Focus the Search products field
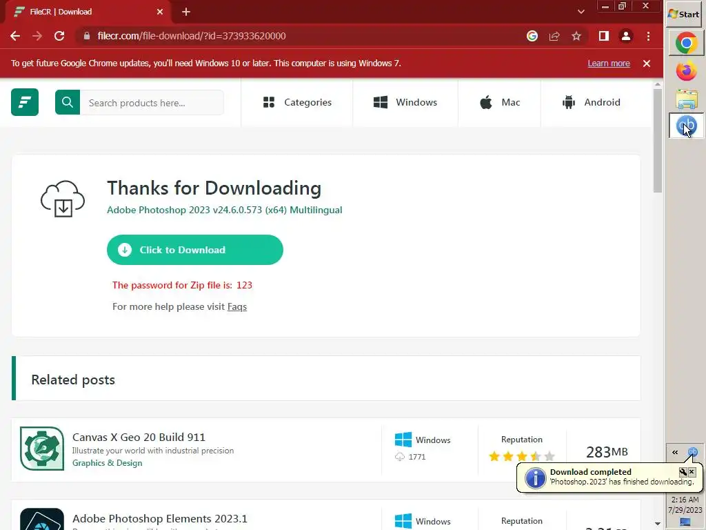The height and width of the screenshot is (530, 706). click(x=151, y=103)
